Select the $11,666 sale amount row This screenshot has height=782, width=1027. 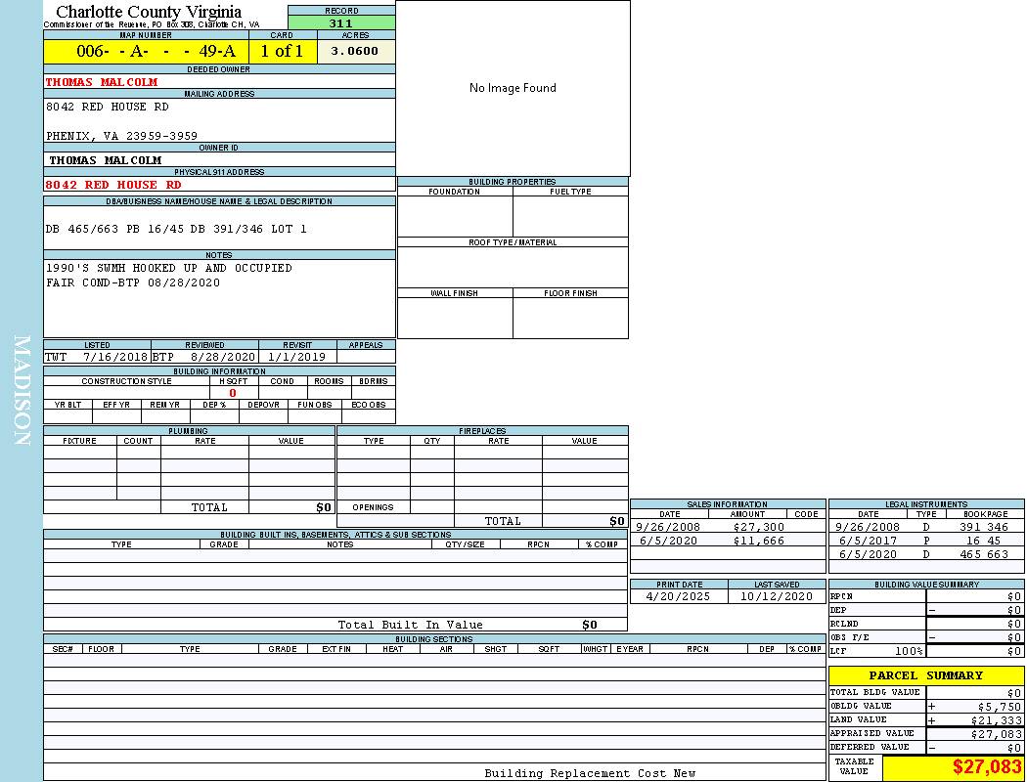coord(759,541)
